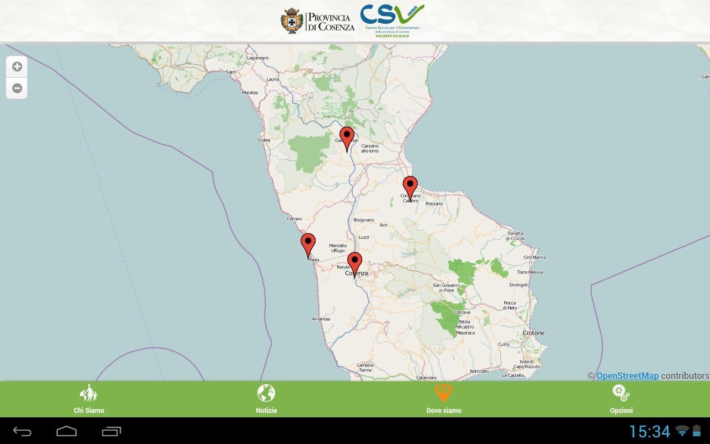Tap the Android home button
The width and height of the screenshot is (710, 444).
pos(66,432)
